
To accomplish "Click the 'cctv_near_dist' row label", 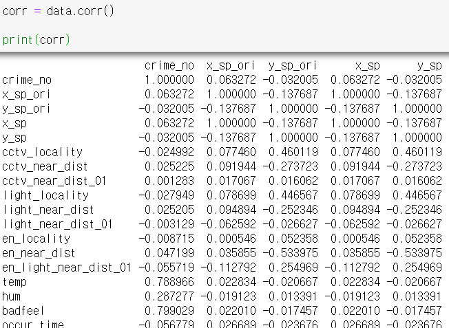I will [x=45, y=166].
